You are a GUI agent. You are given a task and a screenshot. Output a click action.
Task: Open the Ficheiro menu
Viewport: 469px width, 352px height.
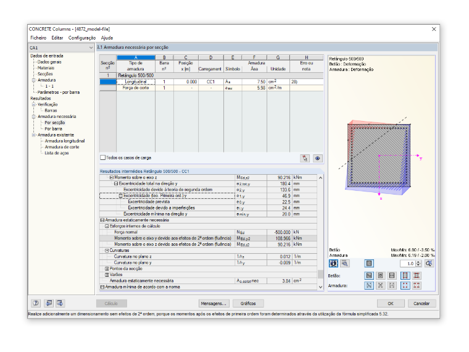coord(38,38)
